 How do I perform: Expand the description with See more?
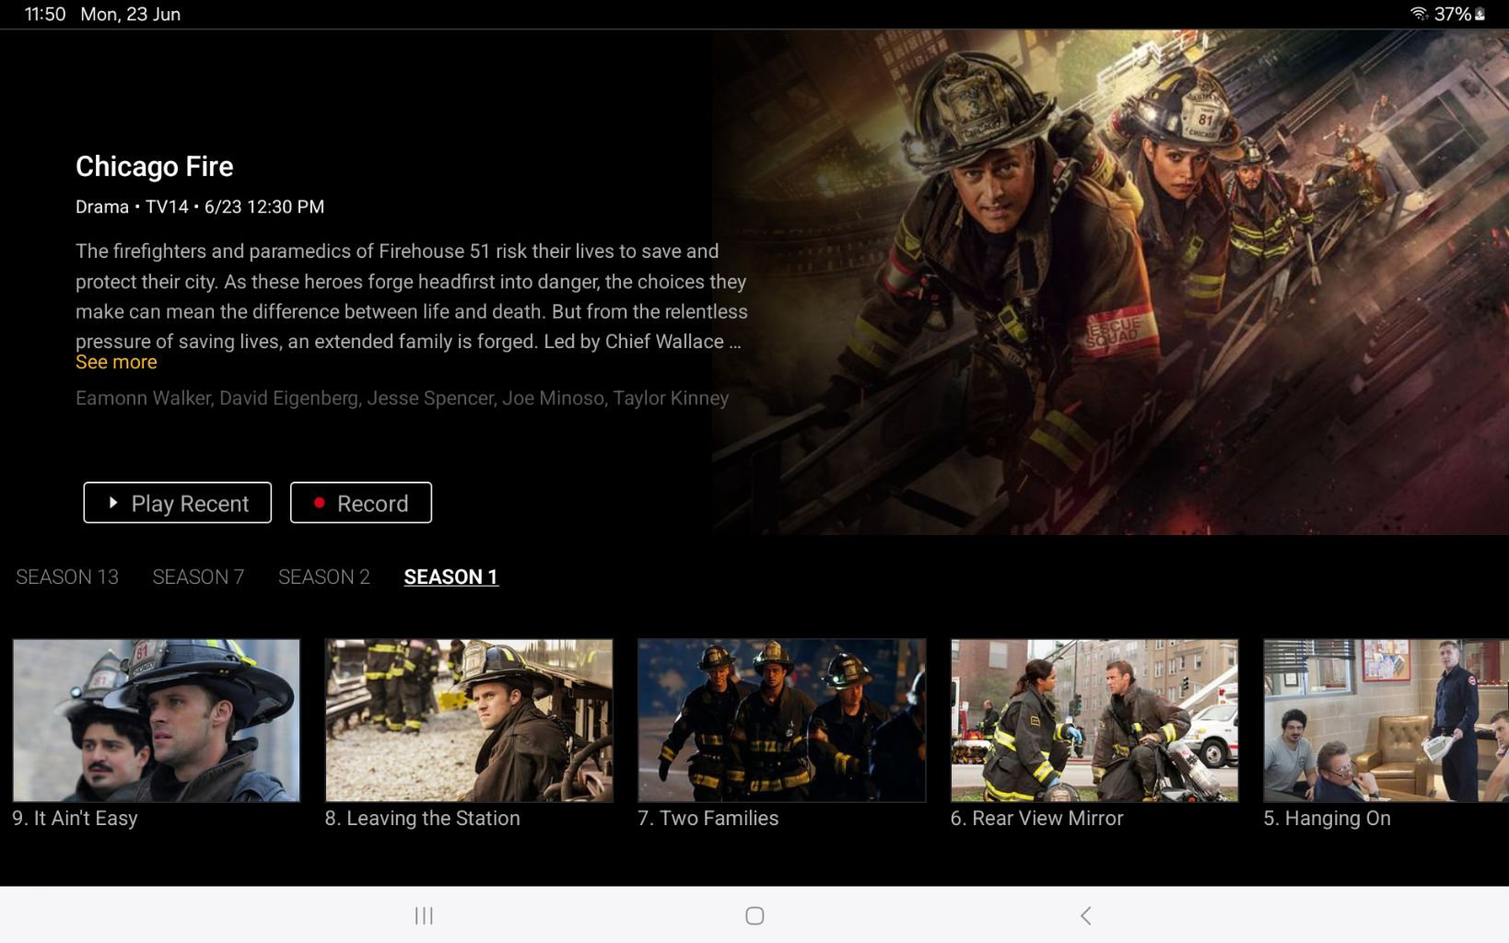(x=116, y=362)
